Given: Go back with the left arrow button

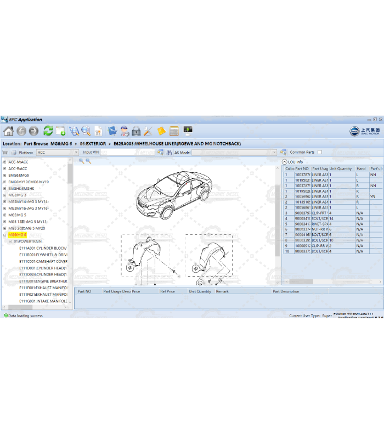Looking at the screenshot, I should coord(21,131).
